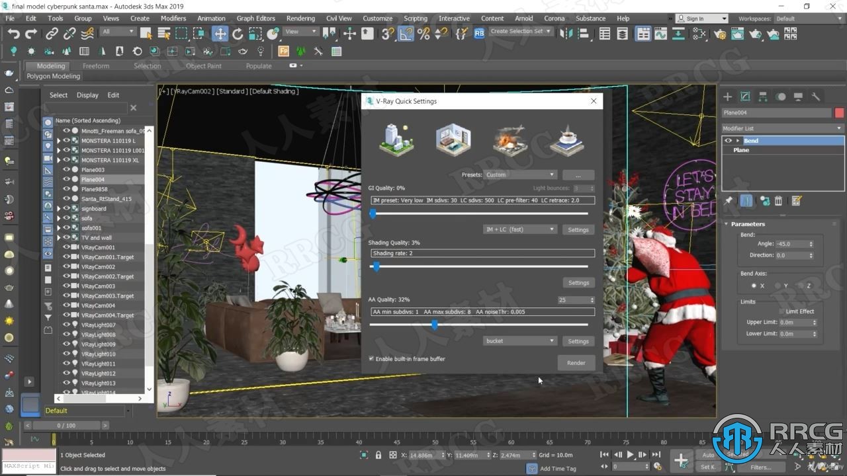Screen dimensions: 847x476
Task: Open the Modifier List dropdown
Action: [783, 128]
